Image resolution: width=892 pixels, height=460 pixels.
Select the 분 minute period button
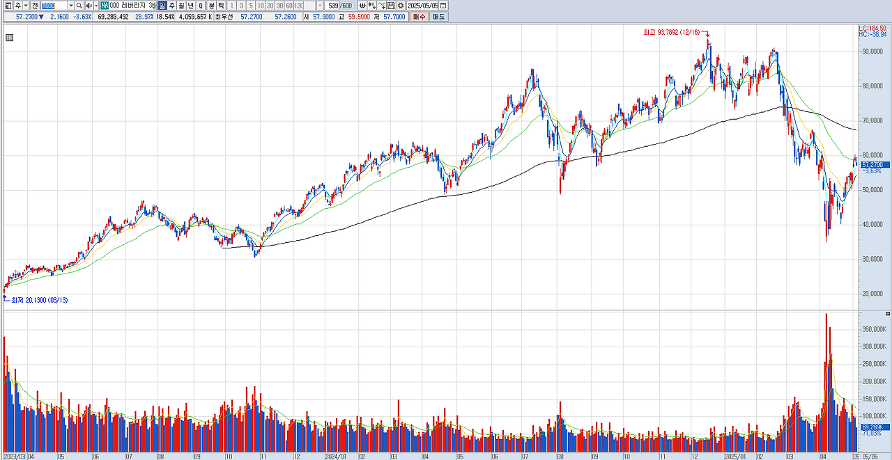click(x=212, y=6)
